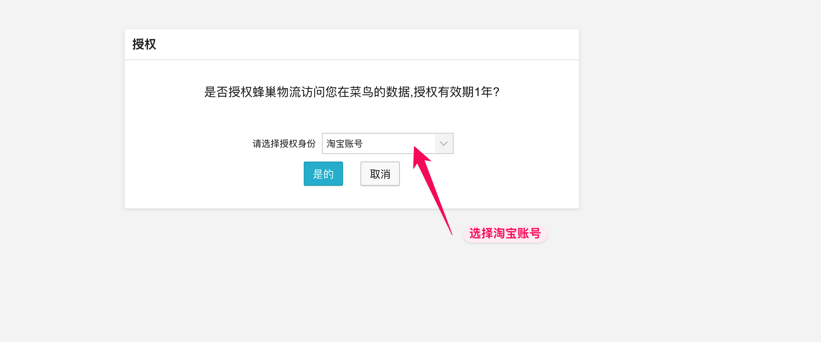821x342 pixels.
Task: Click the pink 选择淘宝账号 annotation label
Action: (505, 234)
